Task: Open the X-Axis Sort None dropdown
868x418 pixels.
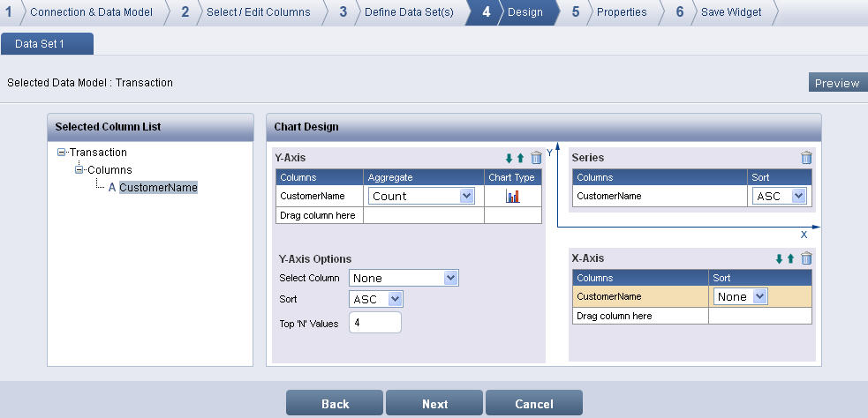Action: coord(740,297)
